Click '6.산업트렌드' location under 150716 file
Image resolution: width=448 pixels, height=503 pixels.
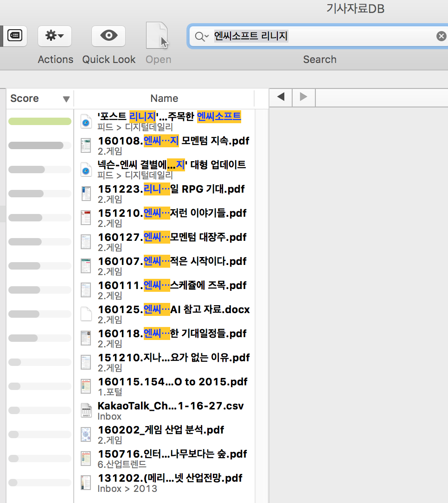[x=122, y=464]
